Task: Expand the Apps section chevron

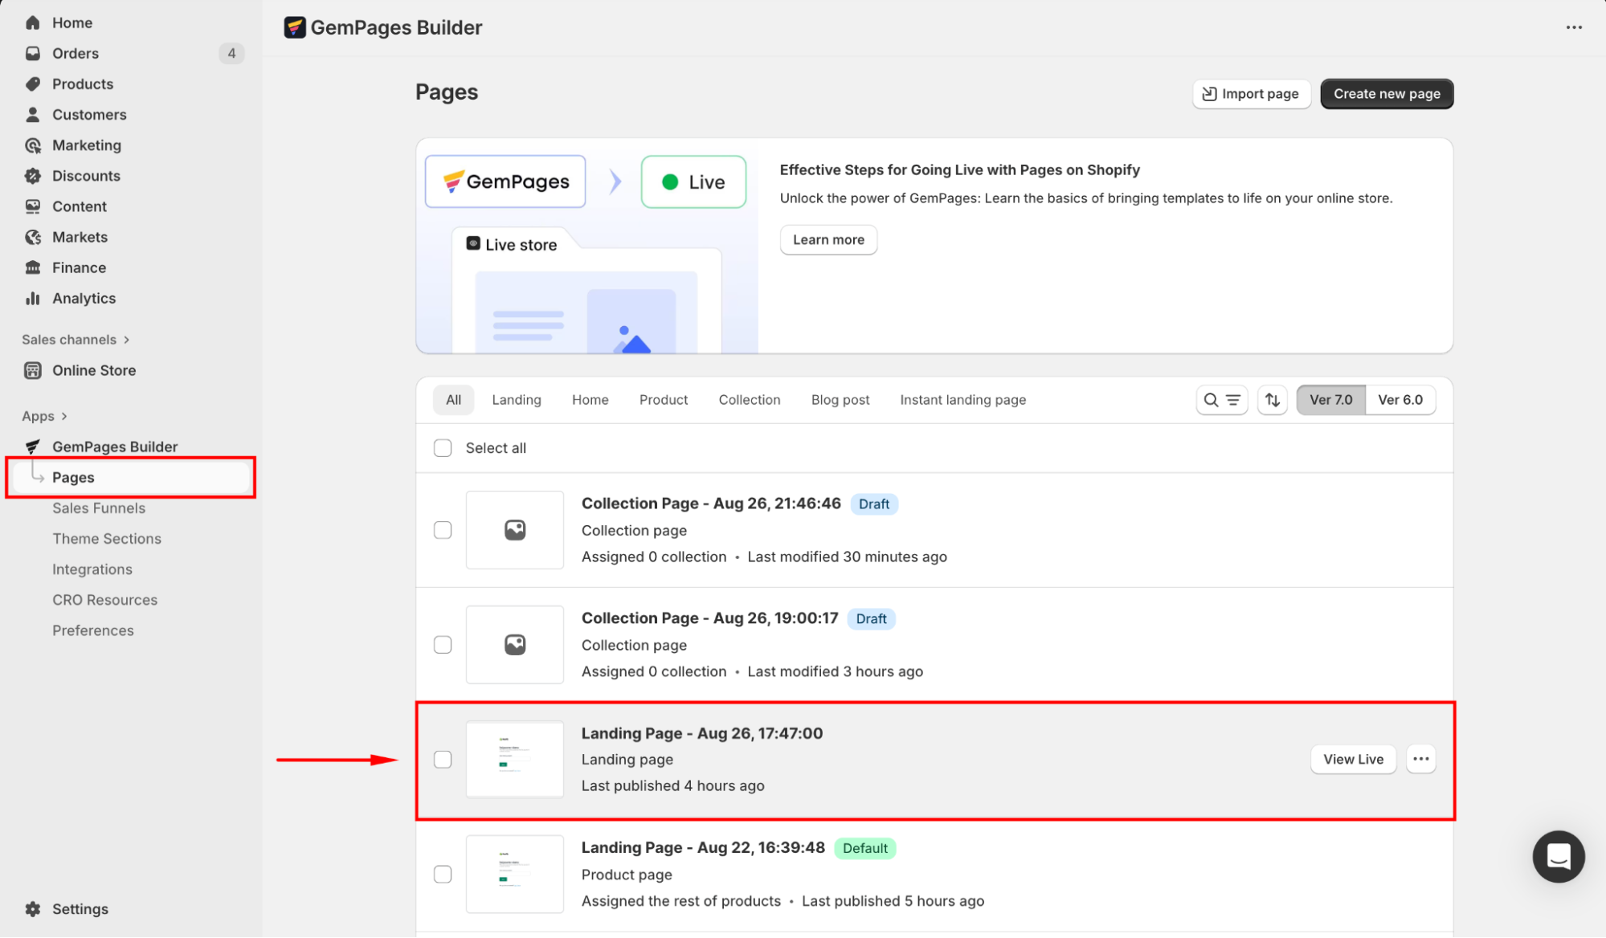Action: pos(64,416)
